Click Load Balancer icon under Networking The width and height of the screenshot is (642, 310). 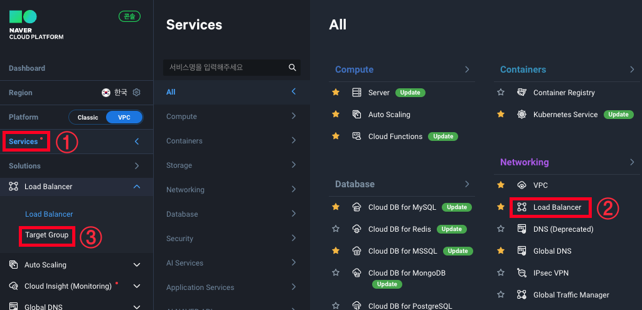pyautogui.click(x=522, y=207)
